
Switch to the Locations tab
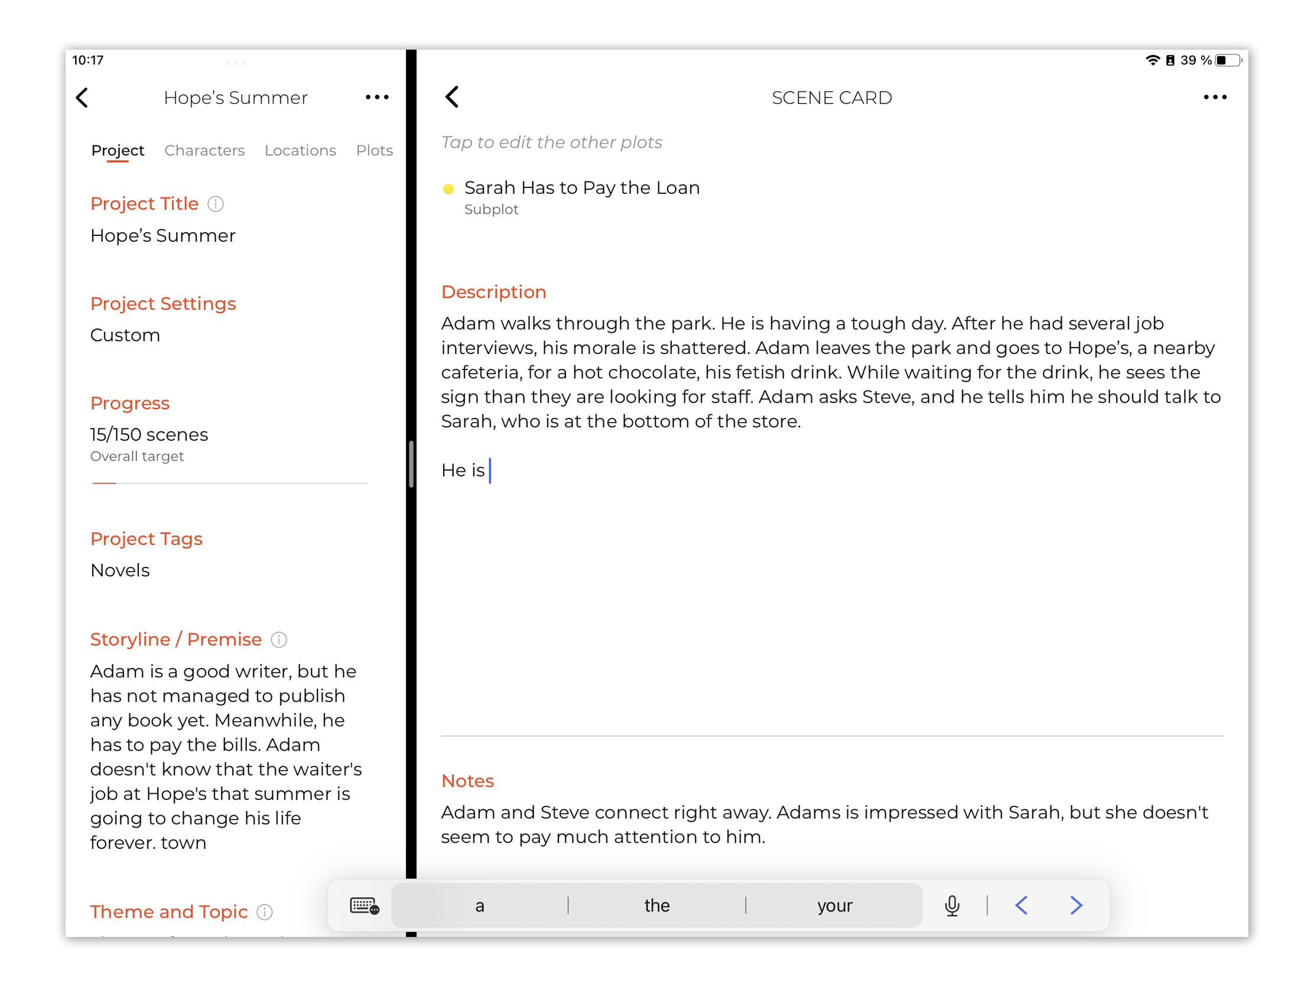[300, 150]
